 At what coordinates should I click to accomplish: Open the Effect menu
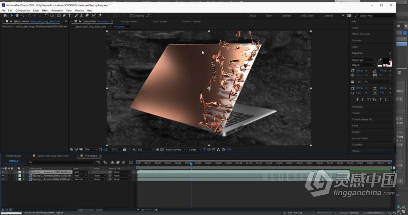coord(45,11)
